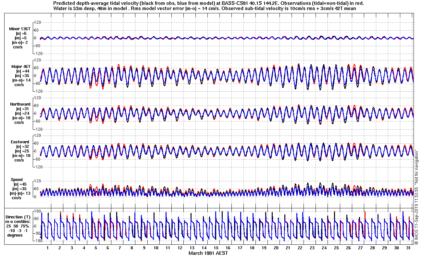
Task: Select the day 7 x-axis label
Action: [x=120, y=248]
